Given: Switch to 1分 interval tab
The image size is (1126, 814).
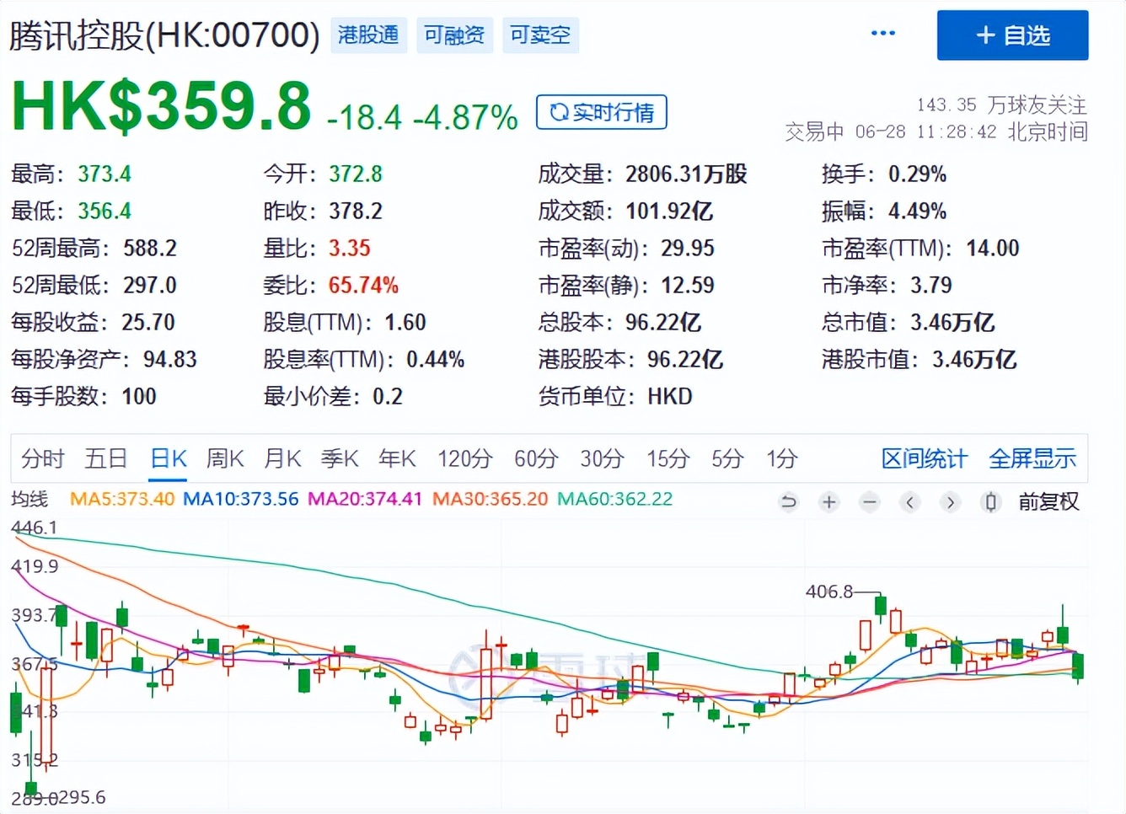Looking at the screenshot, I should pos(781,458).
